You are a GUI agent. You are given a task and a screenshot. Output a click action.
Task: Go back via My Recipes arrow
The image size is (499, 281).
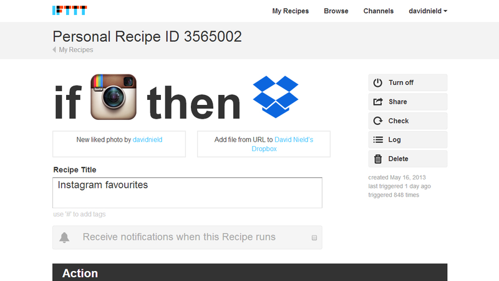click(x=73, y=50)
